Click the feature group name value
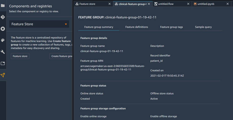 (x=102, y=51)
